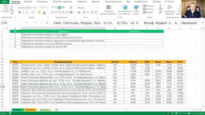Viewport: 205px width, 115px height.
Task: Open the font color dropdown arrow
Action: click(47, 12)
